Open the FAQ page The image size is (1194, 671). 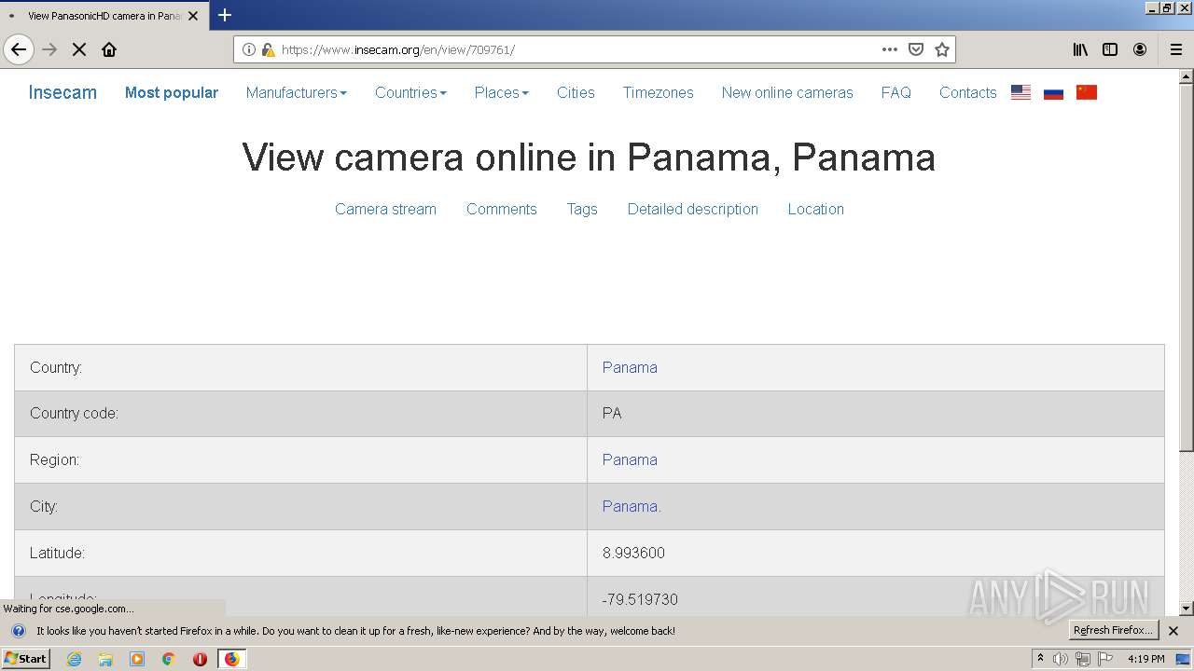[895, 92]
